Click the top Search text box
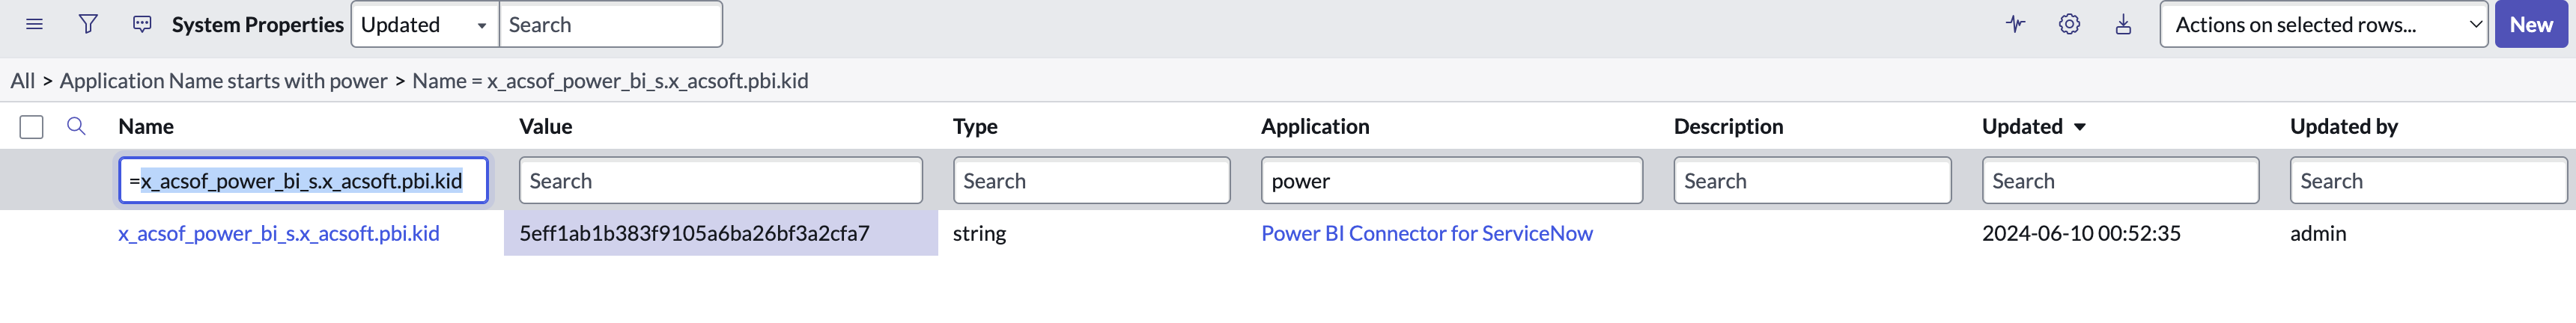This screenshot has height=323, width=2576. point(610,25)
